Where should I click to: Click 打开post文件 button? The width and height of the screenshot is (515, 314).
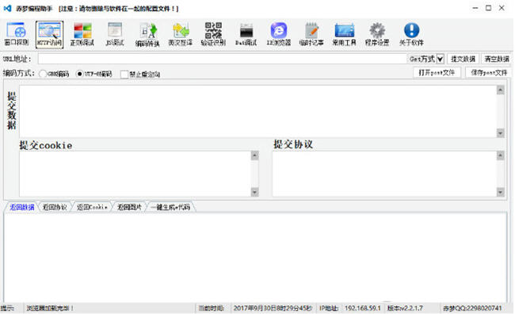(437, 72)
